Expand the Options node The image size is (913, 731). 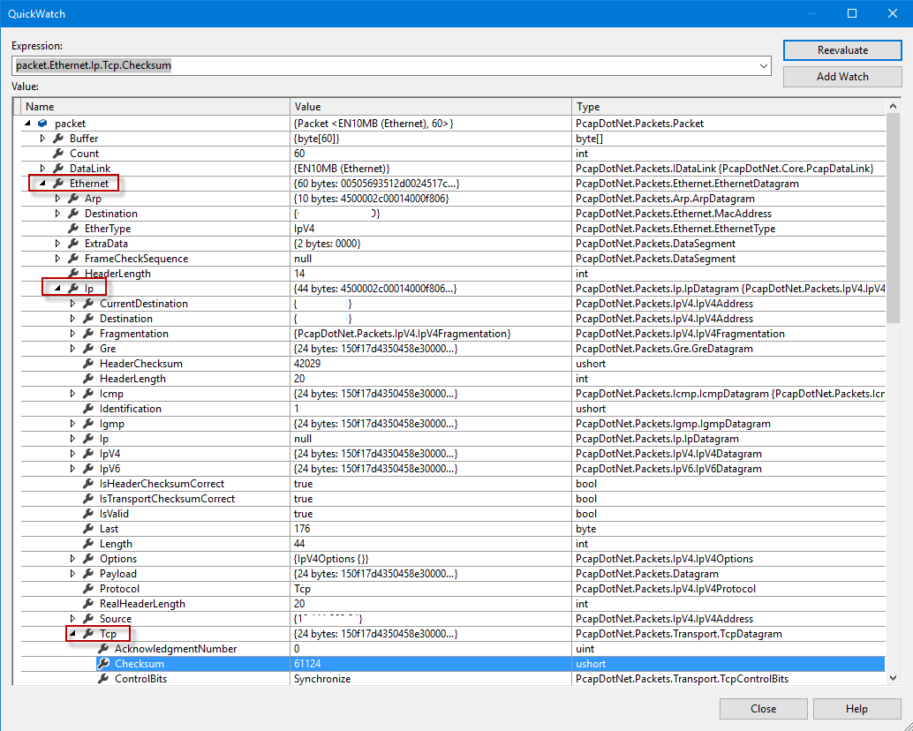pyautogui.click(x=72, y=558)
